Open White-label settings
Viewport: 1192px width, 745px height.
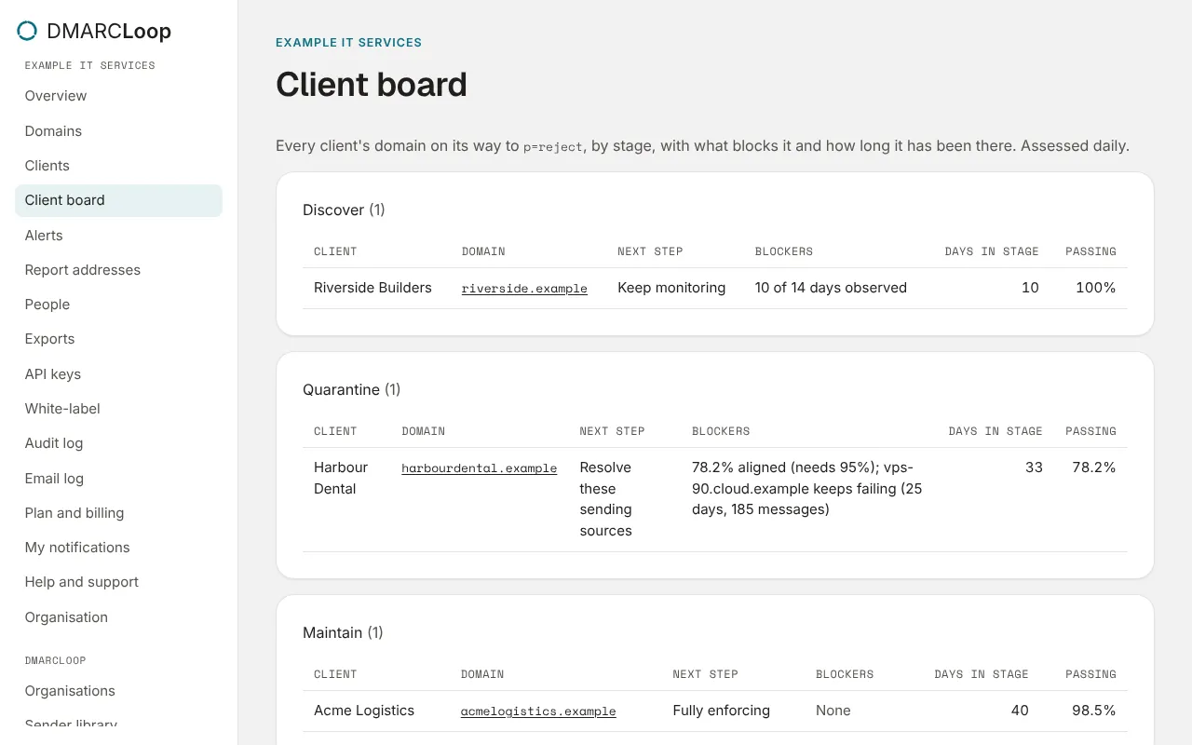coord(118,409)
